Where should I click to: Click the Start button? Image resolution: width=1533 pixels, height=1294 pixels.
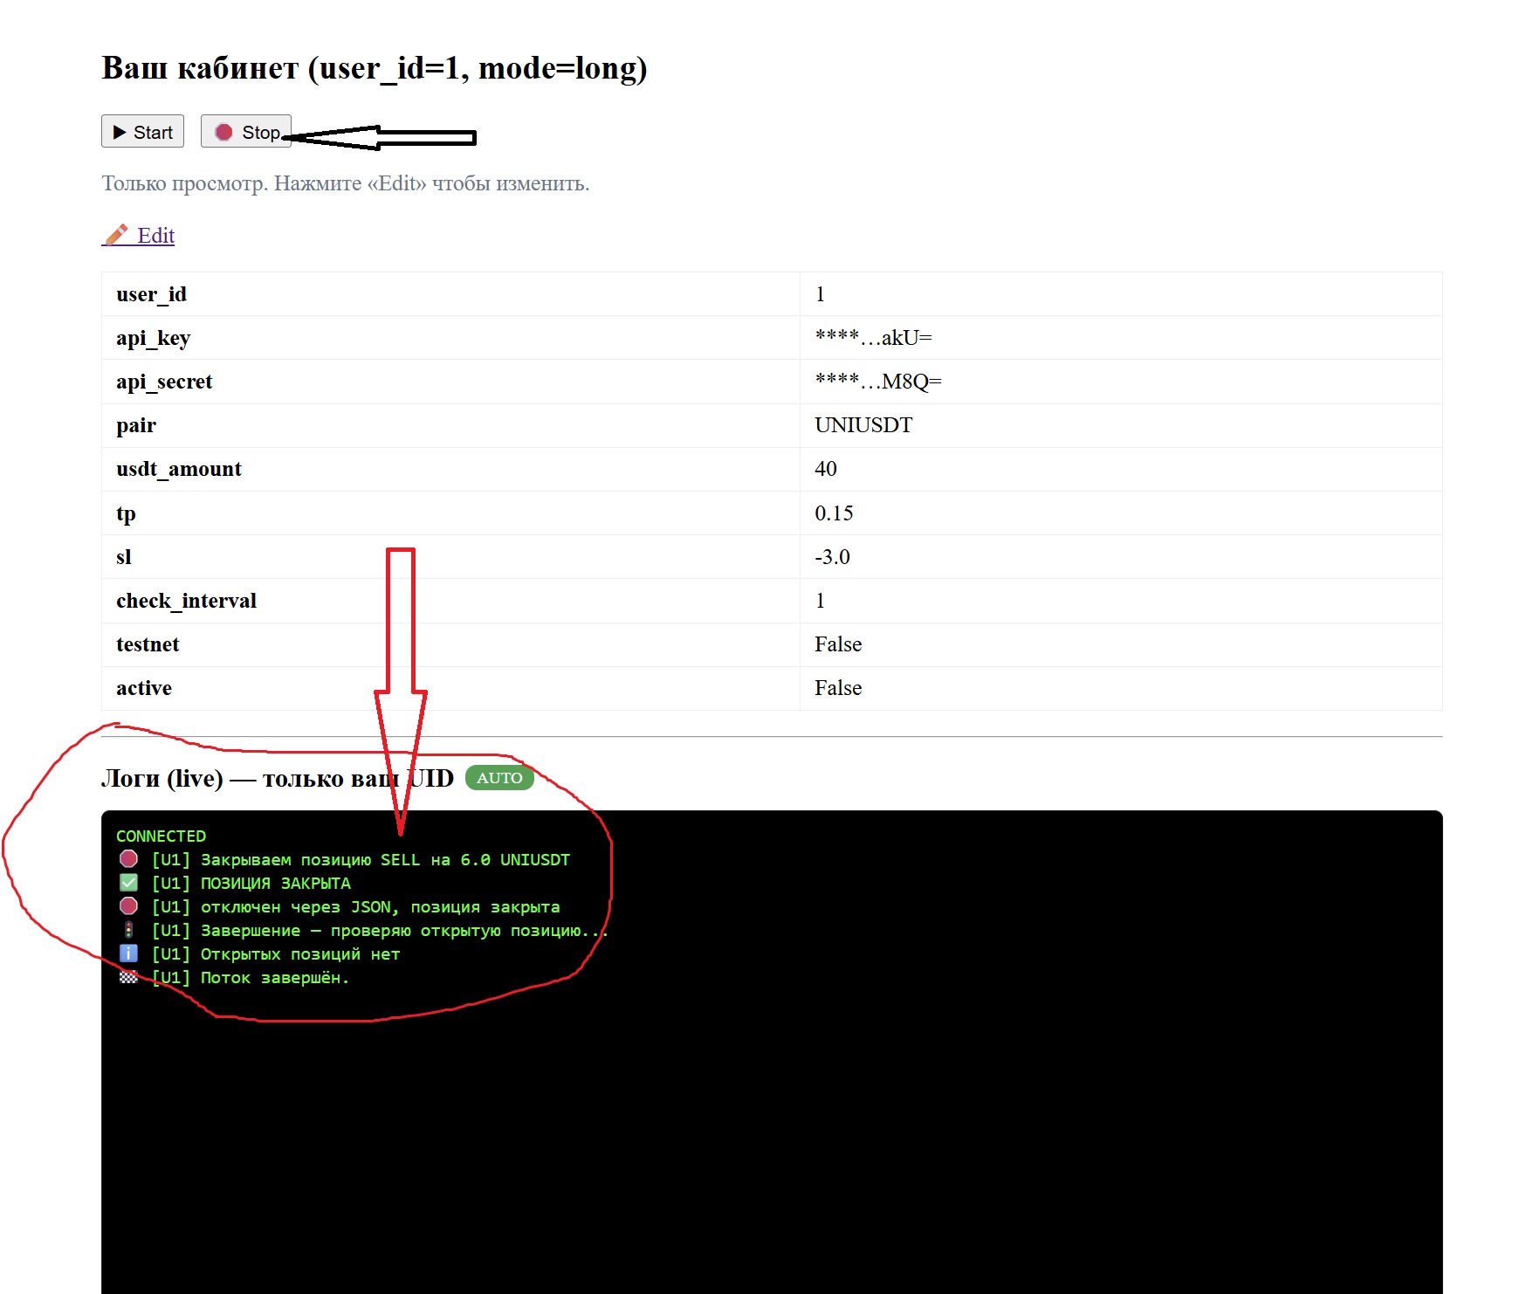(142, 132)
